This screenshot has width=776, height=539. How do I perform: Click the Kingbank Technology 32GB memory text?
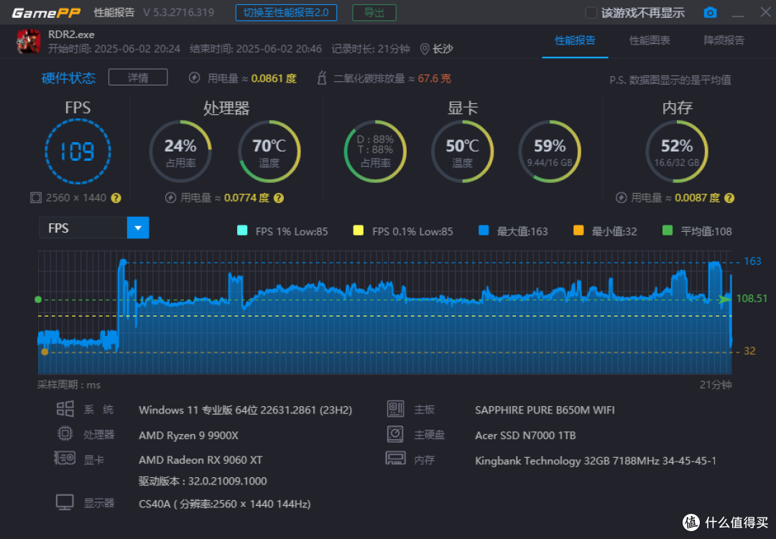coord(596,460)
